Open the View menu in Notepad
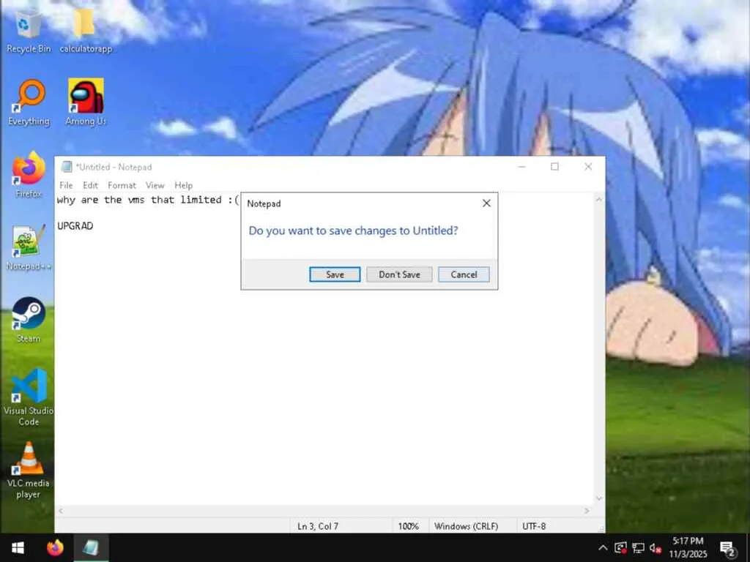Viewport: 750px width, 562px height. coord(155,185)
